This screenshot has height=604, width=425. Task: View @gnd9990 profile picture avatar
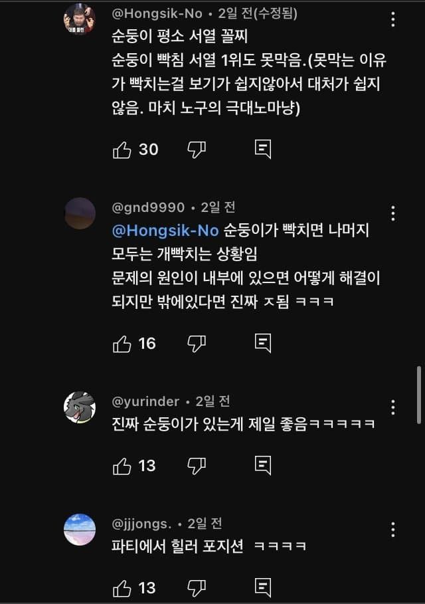tap(80, 213)
